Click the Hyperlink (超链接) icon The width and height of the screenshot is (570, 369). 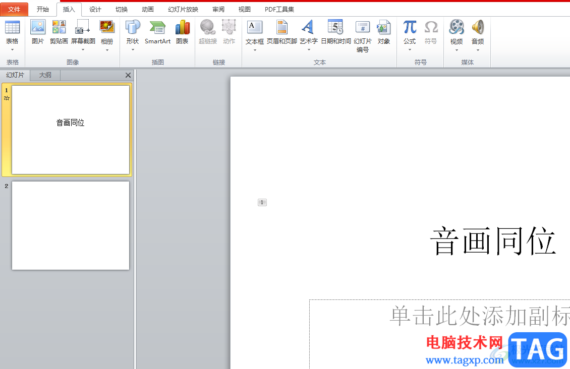point(207,27)
